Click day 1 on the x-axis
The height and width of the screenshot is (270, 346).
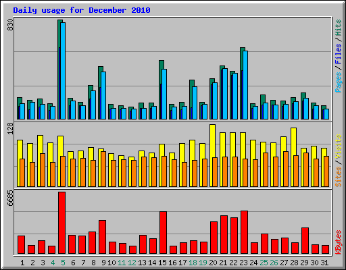pyautogui.click(x=22, y=263)
